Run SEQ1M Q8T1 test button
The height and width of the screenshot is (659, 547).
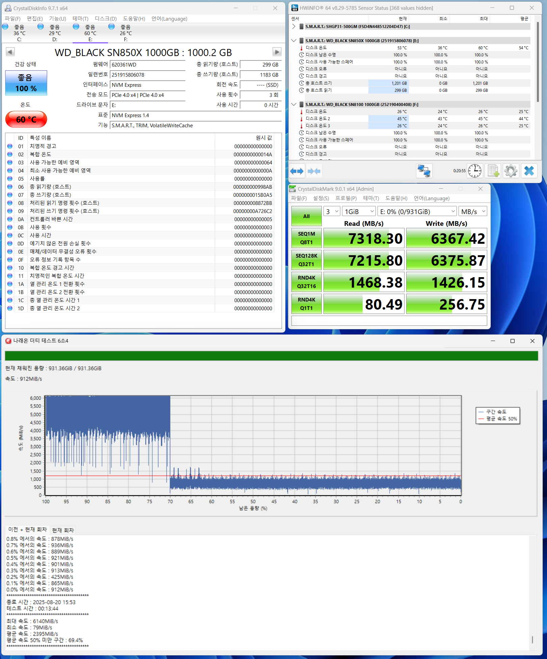(306, 238)
